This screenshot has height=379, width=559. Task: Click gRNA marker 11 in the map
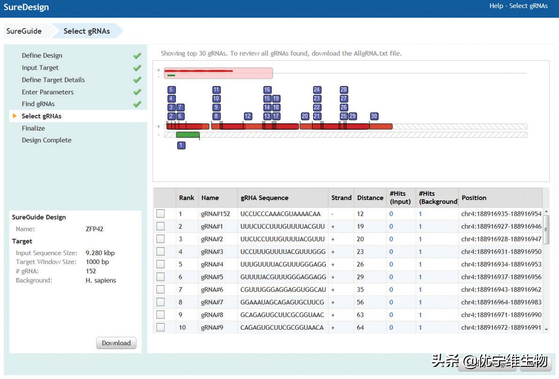[216, 90]
